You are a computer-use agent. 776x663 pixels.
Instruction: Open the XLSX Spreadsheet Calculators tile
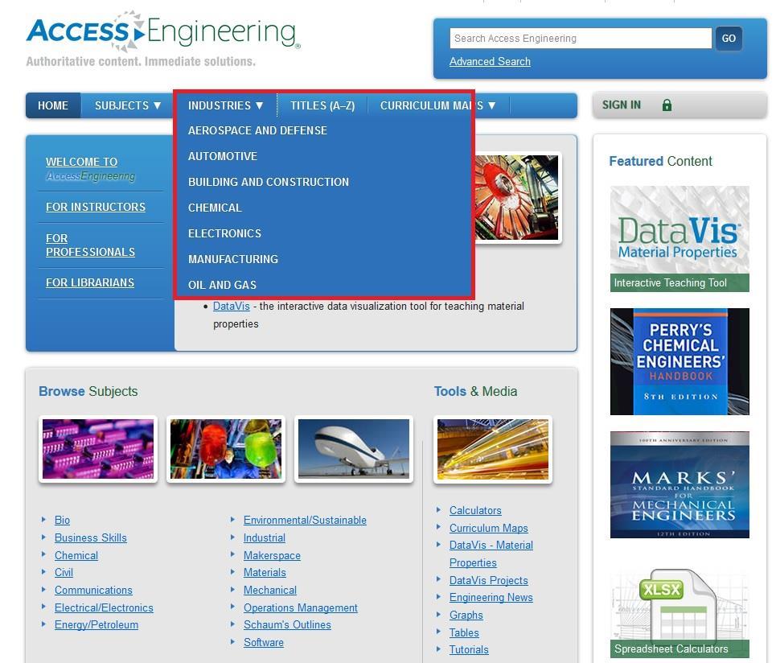point(680,613)
